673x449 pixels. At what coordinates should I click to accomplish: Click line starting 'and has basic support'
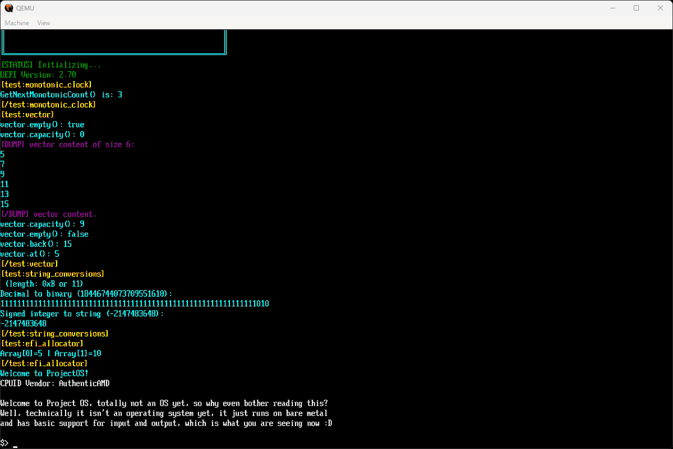[167, 423]
